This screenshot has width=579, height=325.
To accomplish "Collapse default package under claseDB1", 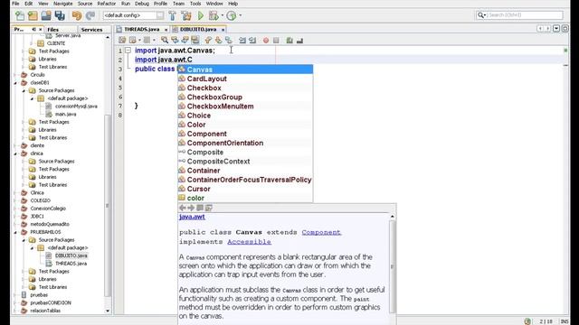I will click(x=32, y=98).
